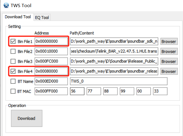This screenshot has width=183, height=136.
Task: Click the BT Name field containing TWS_0
Action: click(x=118, y=81)
